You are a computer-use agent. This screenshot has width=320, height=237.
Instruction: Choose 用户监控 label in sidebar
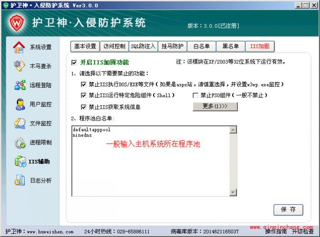click(x=40, y=104)
